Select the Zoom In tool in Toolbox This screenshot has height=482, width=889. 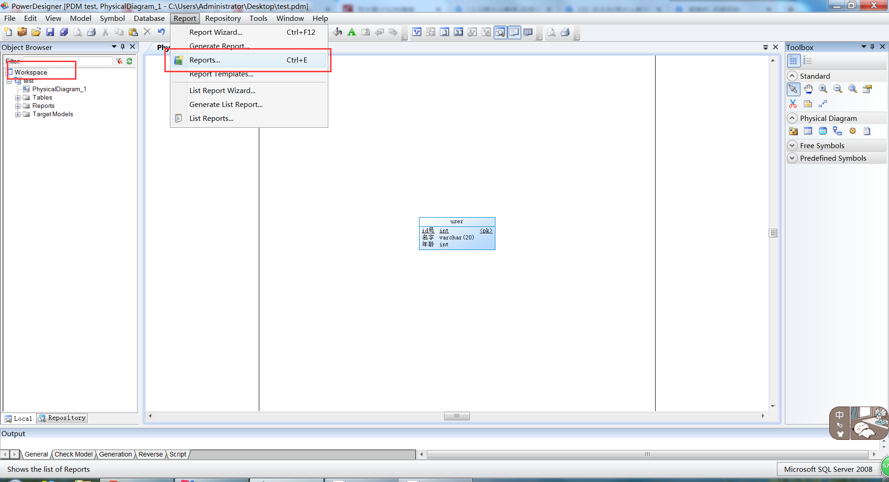point(823,89)
